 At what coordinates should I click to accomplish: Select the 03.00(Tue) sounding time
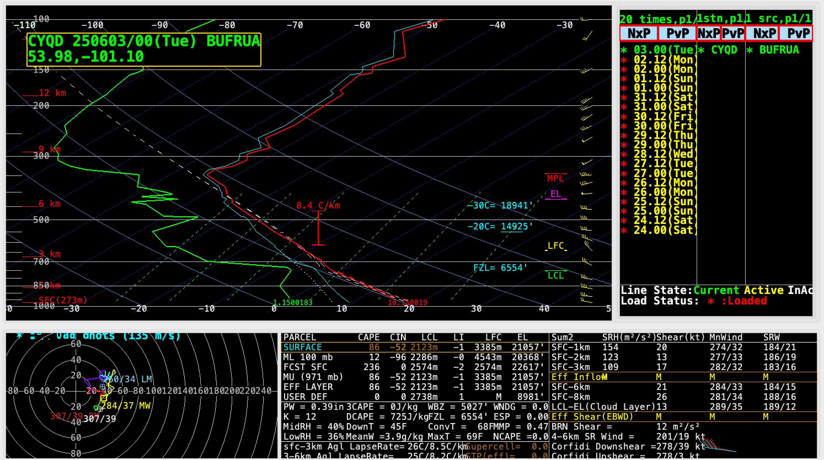tap(658, 50)
